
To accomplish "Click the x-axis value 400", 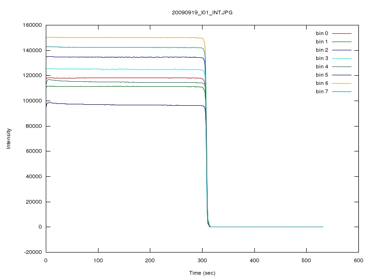I will (x=254, y=260).
